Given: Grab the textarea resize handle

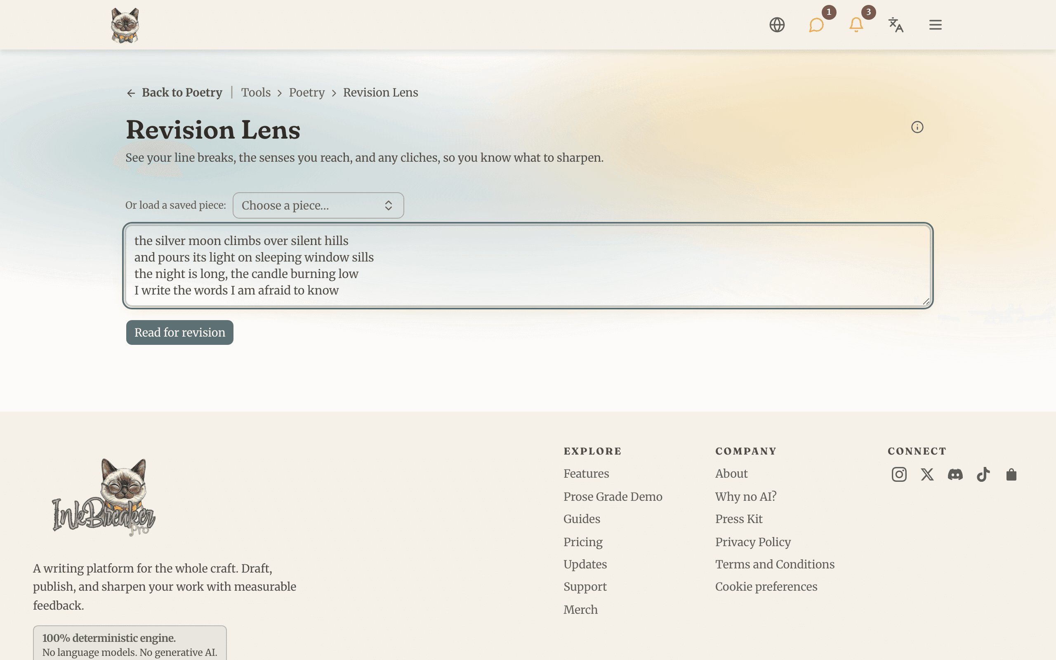Looking at the screenshot, I should 926,301.
